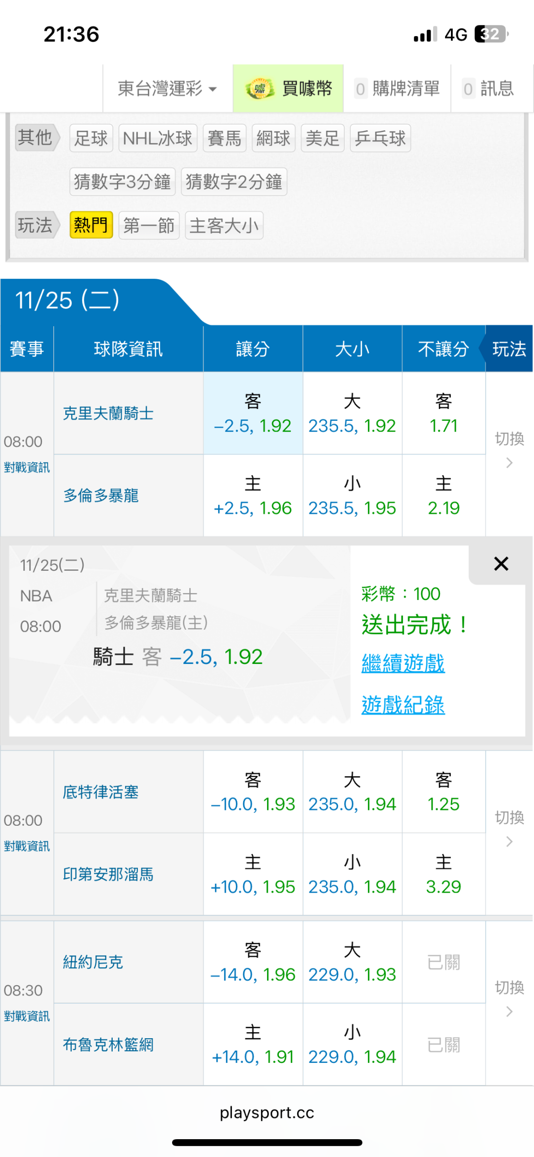
Task: Open the 購牌清單 tab
Action: click(398, 89)
